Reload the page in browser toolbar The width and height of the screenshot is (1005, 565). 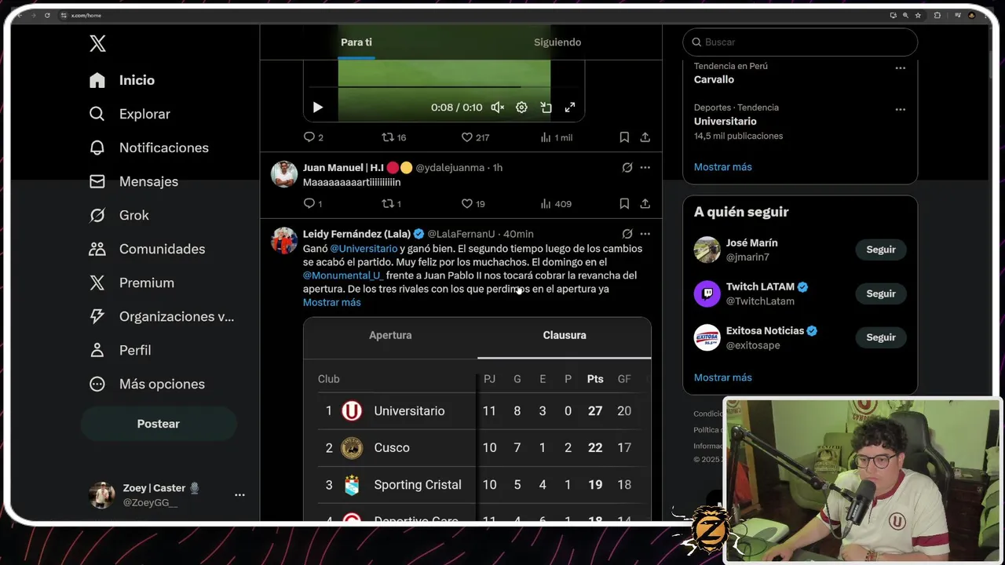(47, 15)
